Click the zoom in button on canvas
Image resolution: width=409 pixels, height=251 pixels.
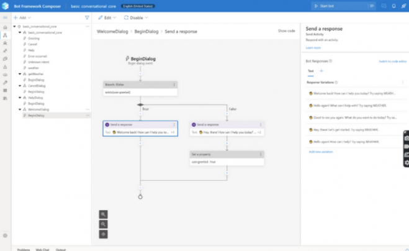pos(103,214)
